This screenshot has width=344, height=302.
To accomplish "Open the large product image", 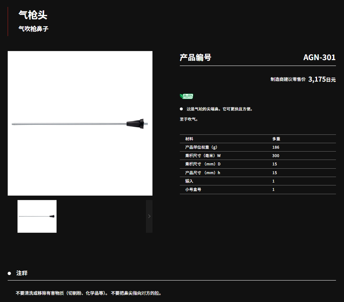I will coord(80,123).
